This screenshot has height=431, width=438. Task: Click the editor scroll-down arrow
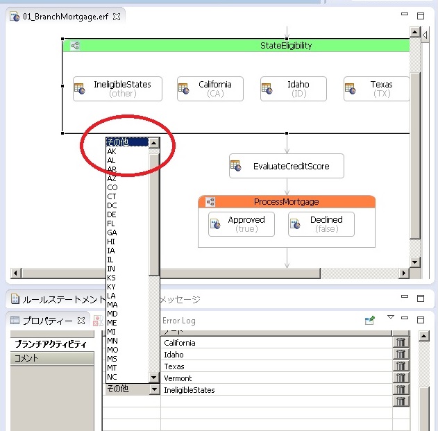tap(415, 262)
